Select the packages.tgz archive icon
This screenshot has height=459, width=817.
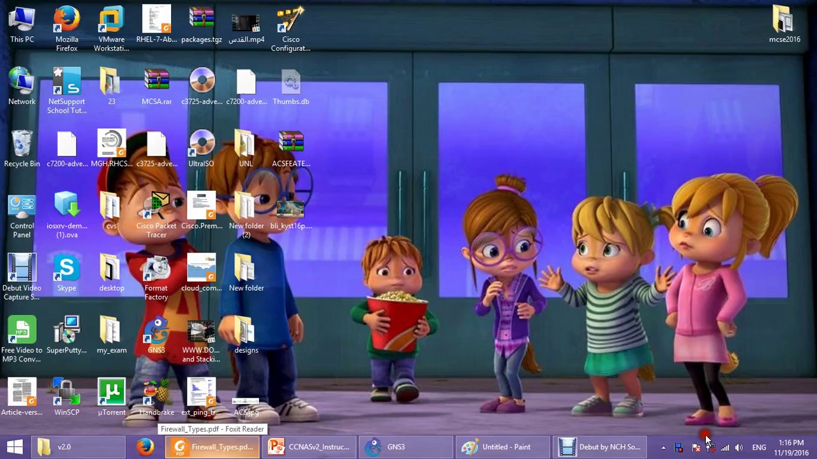click(202, 25)
